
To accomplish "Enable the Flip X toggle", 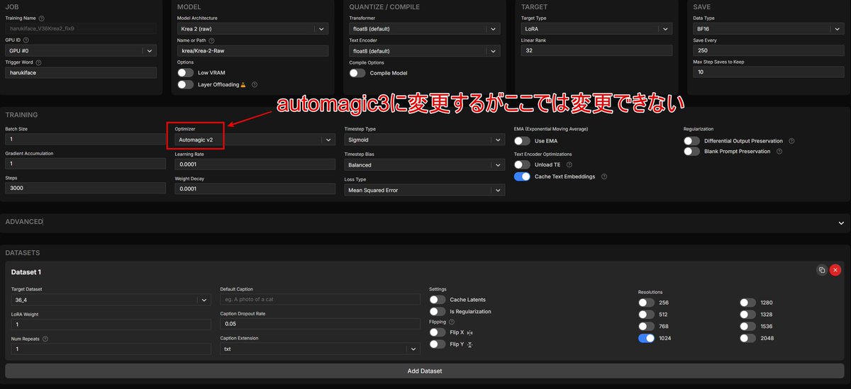I will coord(438,332).
